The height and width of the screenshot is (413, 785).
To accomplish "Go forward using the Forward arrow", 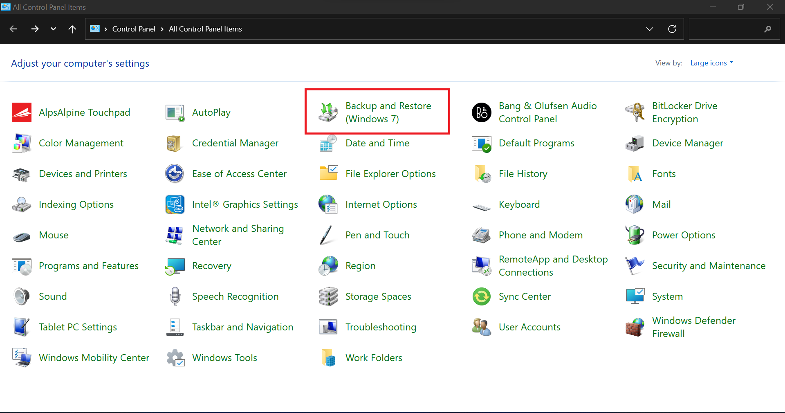I will [x=35, y=29].
